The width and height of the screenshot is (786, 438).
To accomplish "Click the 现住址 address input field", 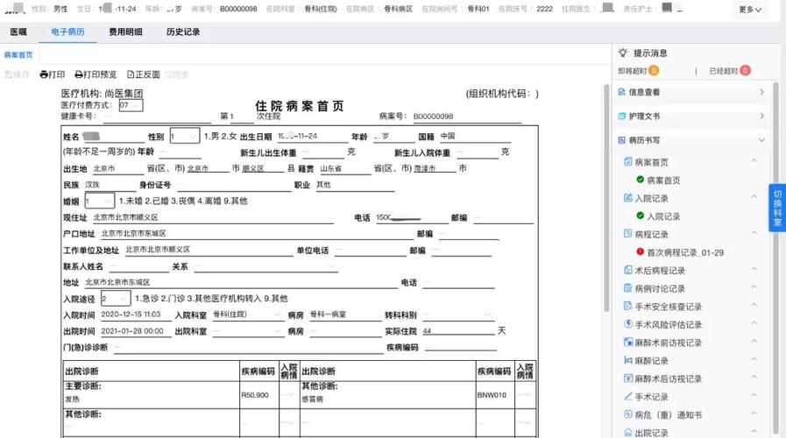I will point(213,217).
